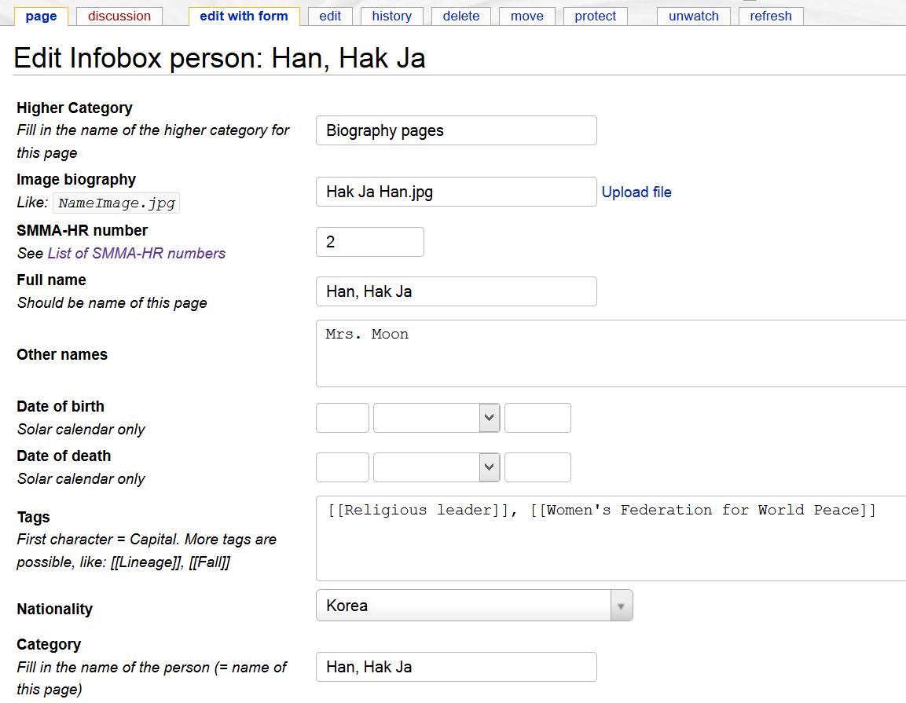Click the refresh tab
The image size is (906, 703).
pyautogui.click(x=770, y=16)
